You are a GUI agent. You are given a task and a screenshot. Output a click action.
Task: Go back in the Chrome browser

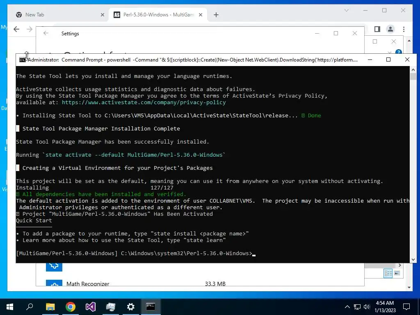(x=16, y=29)
